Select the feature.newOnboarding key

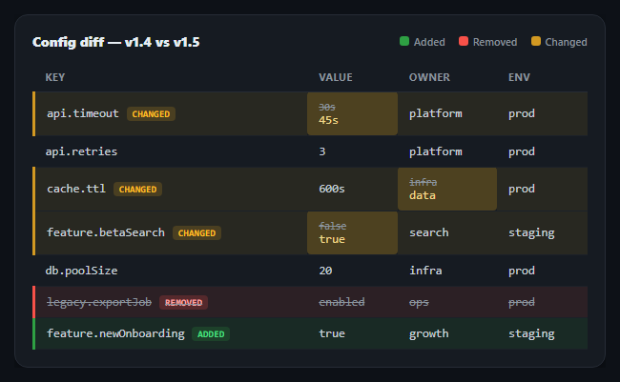click(115, 333)
